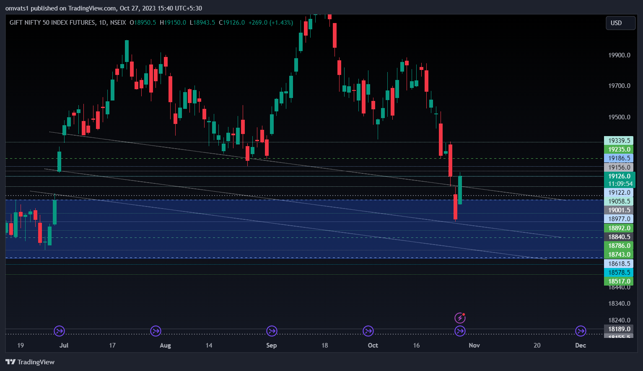The image size is (643, 371).
Task: Select the 18618.5 price label
Action: (619, 264)
